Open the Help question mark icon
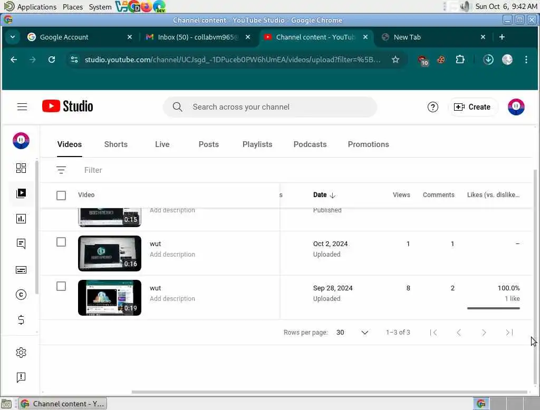 (432, 107)
